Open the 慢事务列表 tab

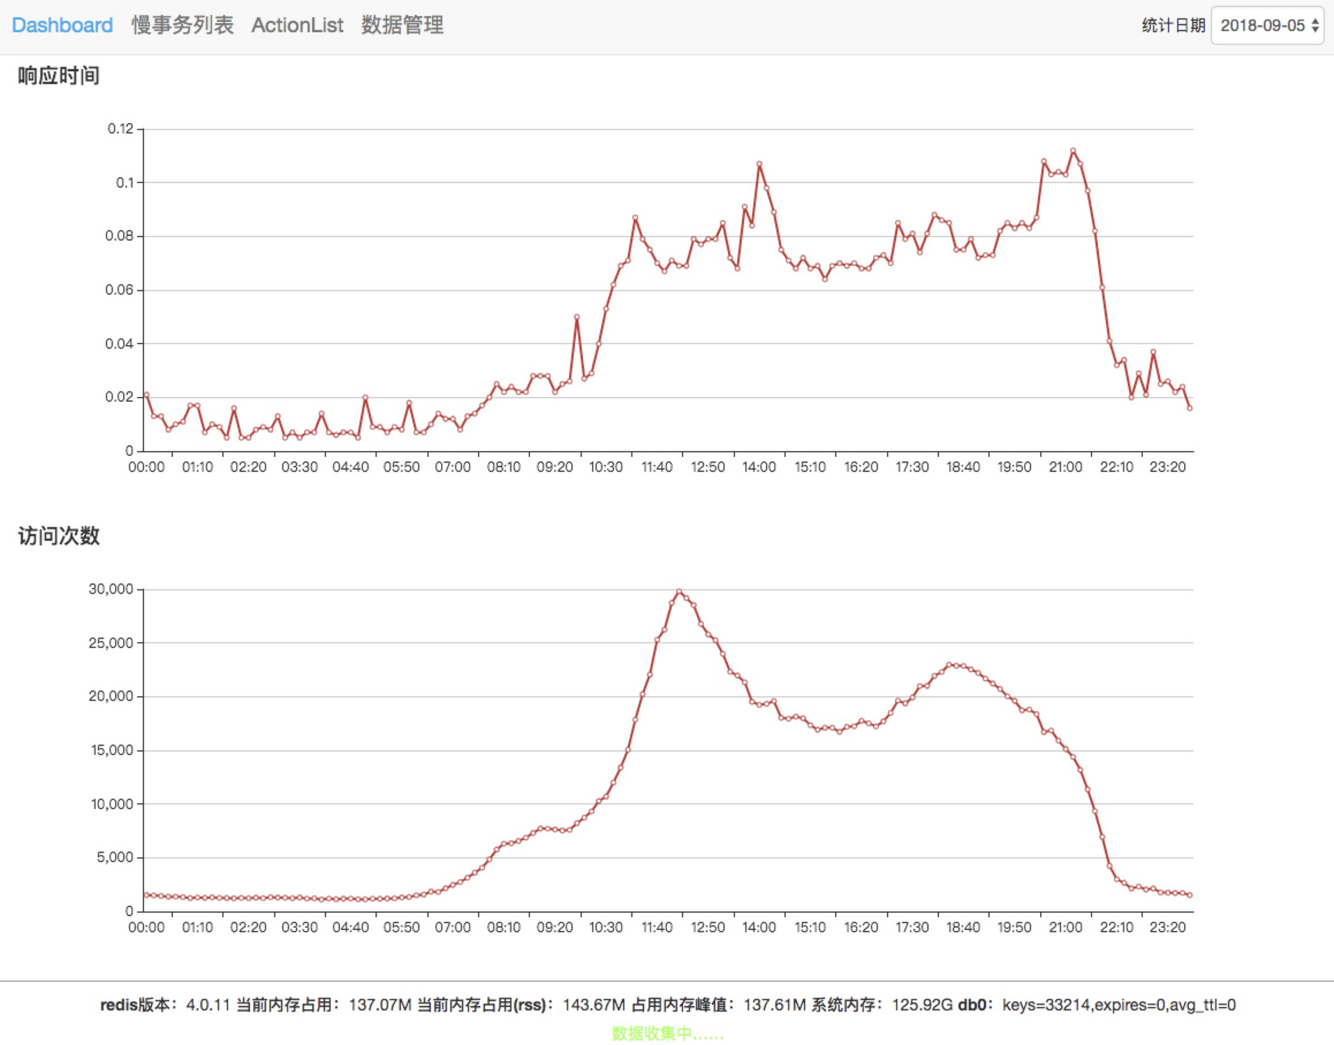[x=182, y=25]
